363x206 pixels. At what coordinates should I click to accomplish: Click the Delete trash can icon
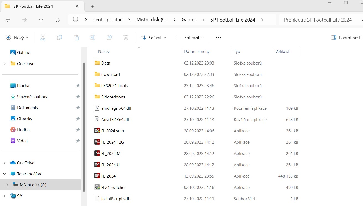coord(126,38)
